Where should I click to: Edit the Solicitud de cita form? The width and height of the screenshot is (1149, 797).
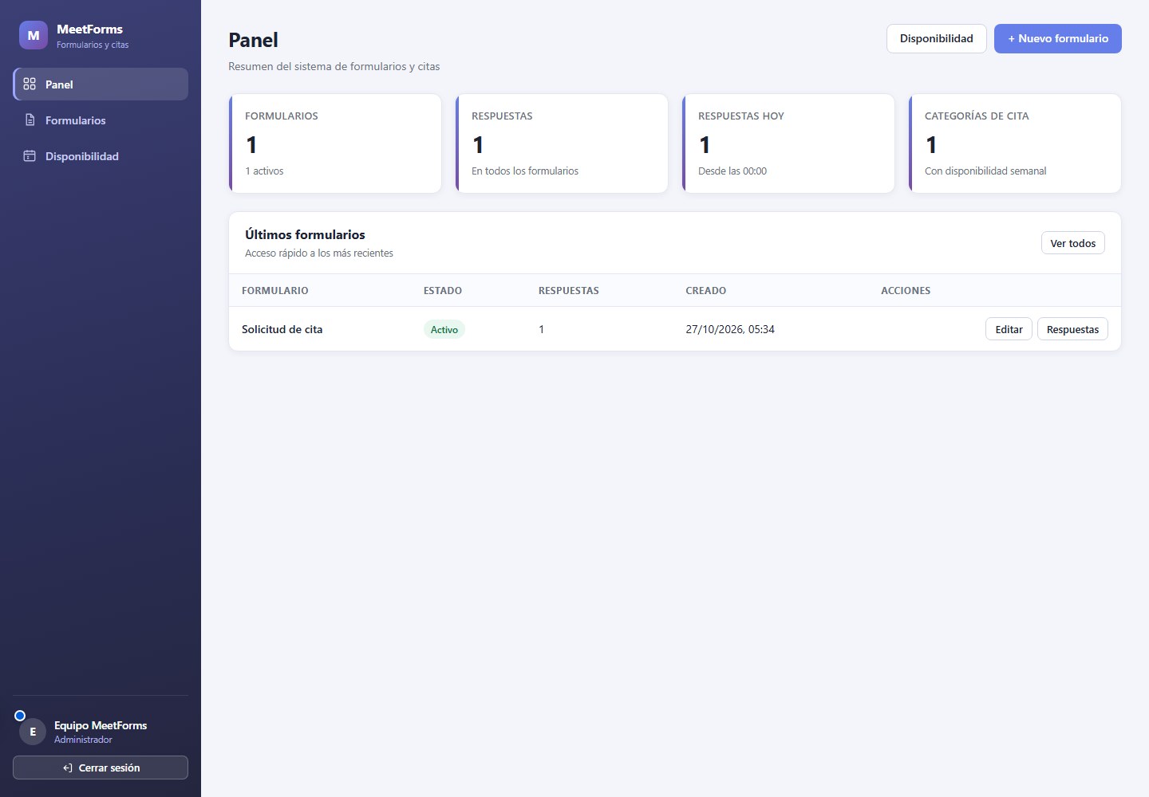pyautogui.click(x=1009, y=329)
